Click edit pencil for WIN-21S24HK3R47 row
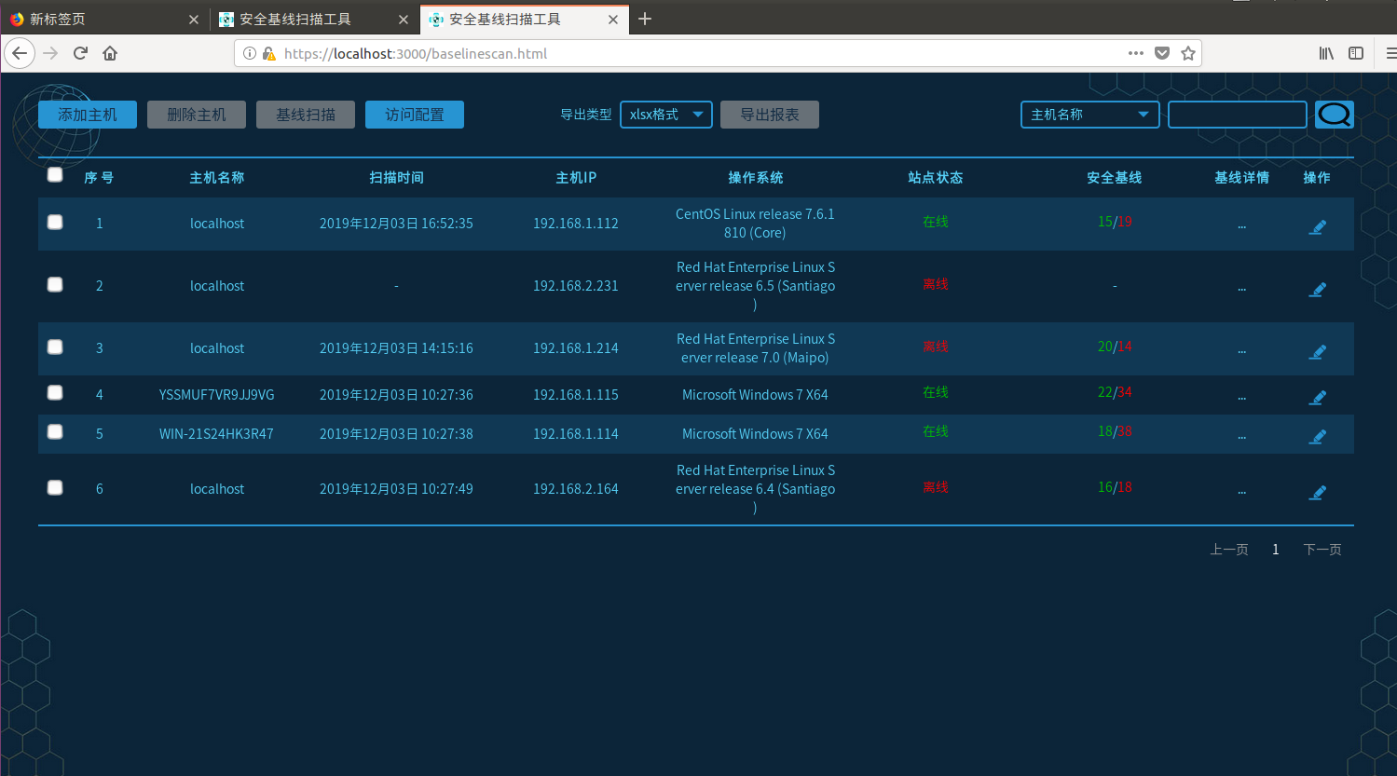Image resolution: width=1397 pixels, height=776 pixels. coord(1317,436)
